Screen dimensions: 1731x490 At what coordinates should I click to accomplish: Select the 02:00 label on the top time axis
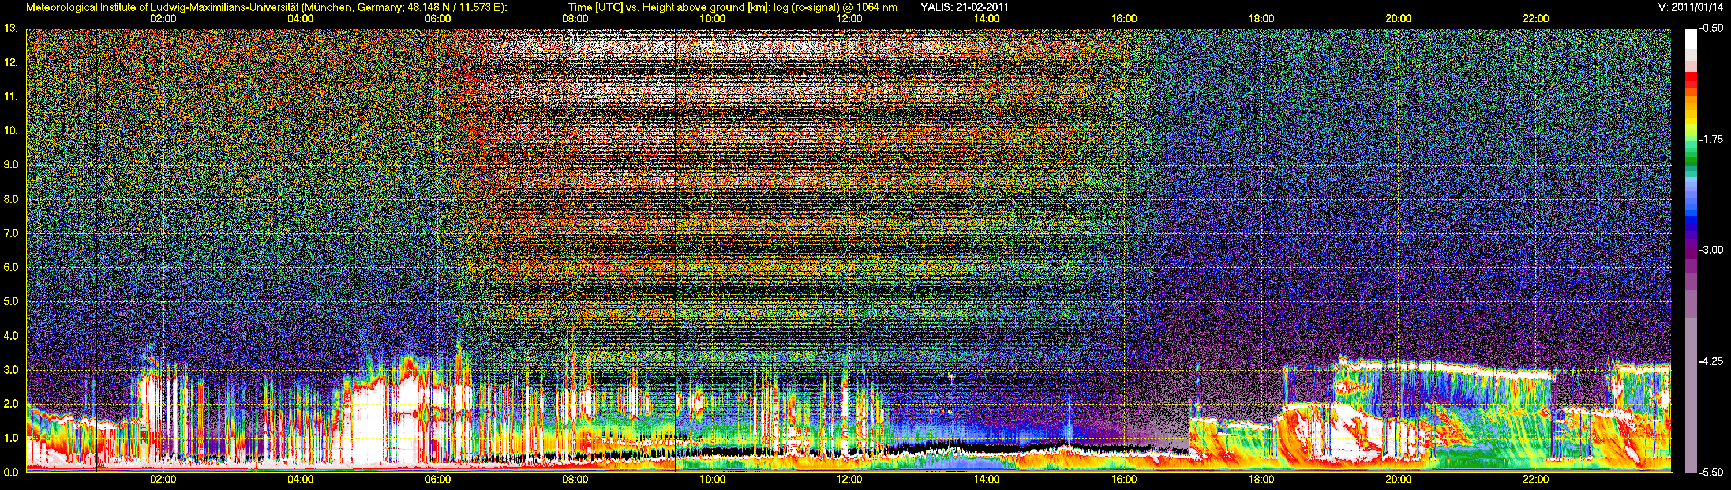point(163,19)
